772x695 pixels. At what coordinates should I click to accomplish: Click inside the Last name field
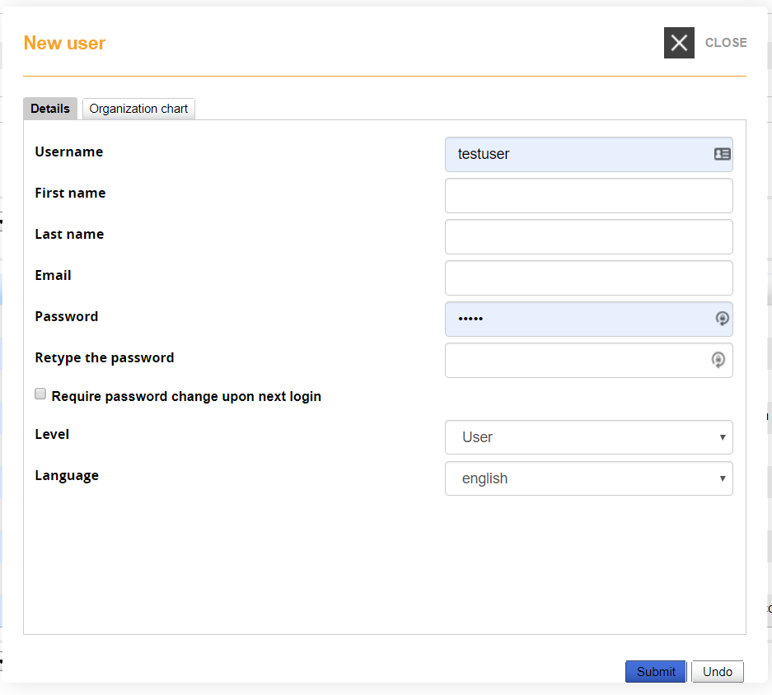click(x=588, y=236)
